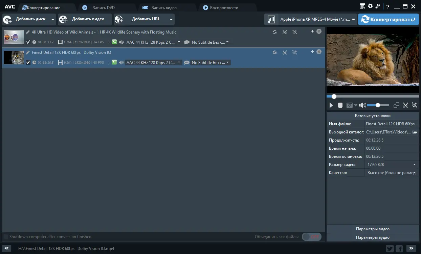Enable shutdown computer after conversion checkbox
The width and height of the screenshot is (421, 254).
pyautogui.click(x=6, y=237)
